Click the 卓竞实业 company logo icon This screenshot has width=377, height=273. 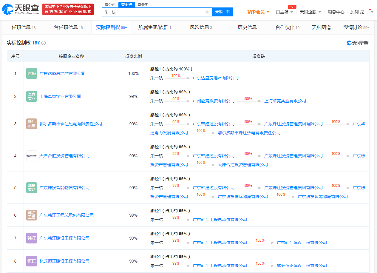pos(32,96)
